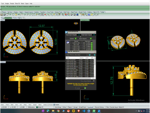Switch to the Solid Tools toolbar tab
The image size is (150, 113).
point(67,12)
